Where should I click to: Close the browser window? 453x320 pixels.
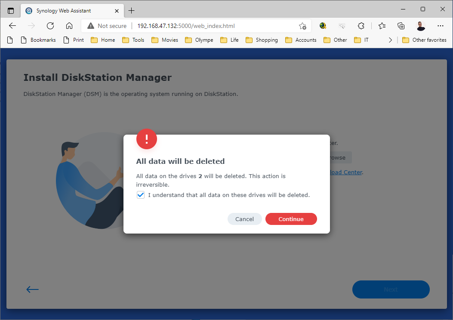(442, 9)
